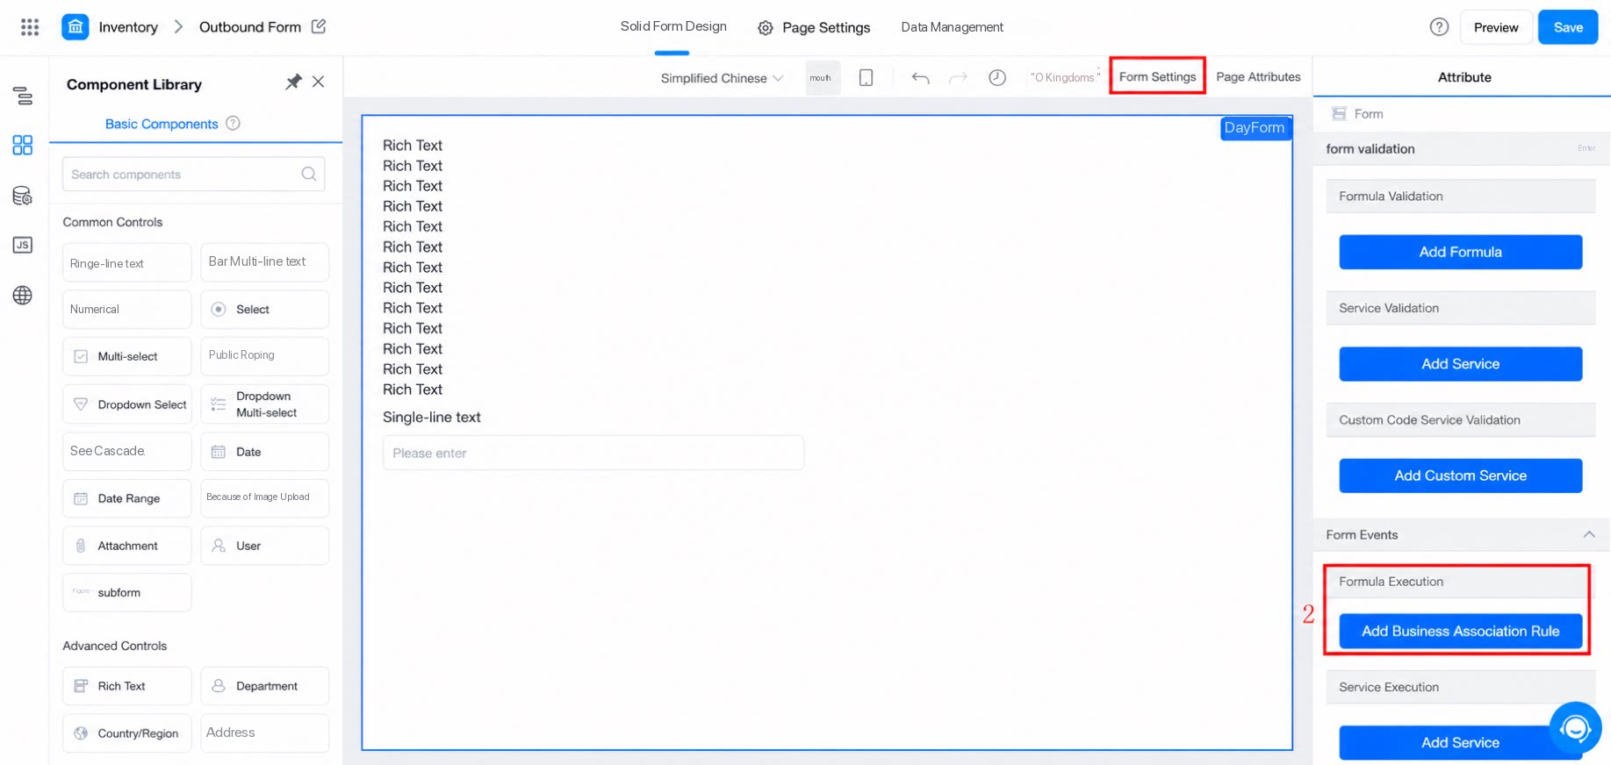Open the Page Settings tab
1611x765 pixels.
click(814, 27)
